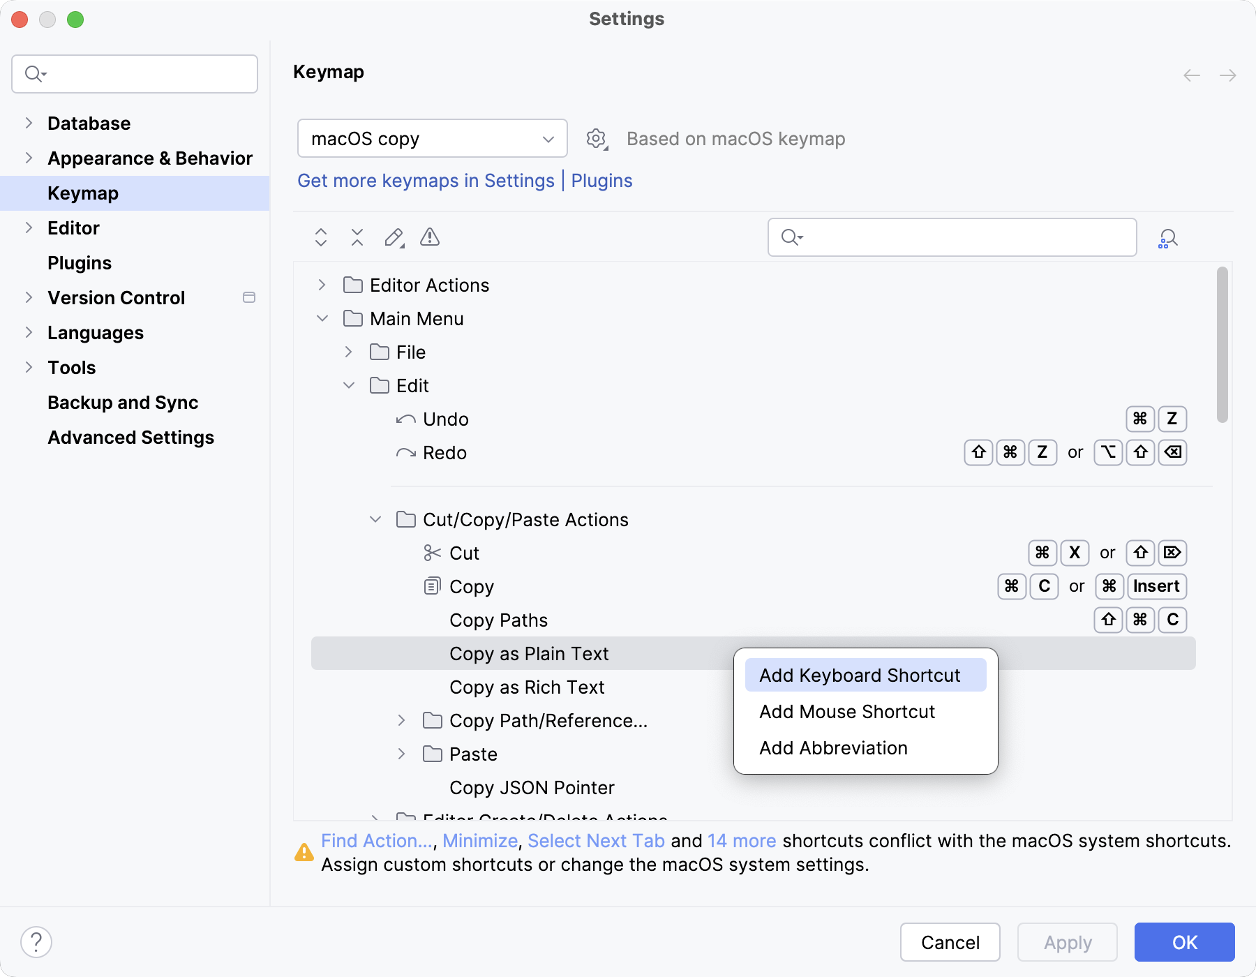Image resolution: width=1256 pixels, height=977 pixels.
Task: Open the Plugins link under the keymap selector
Action: coord(601,180)
